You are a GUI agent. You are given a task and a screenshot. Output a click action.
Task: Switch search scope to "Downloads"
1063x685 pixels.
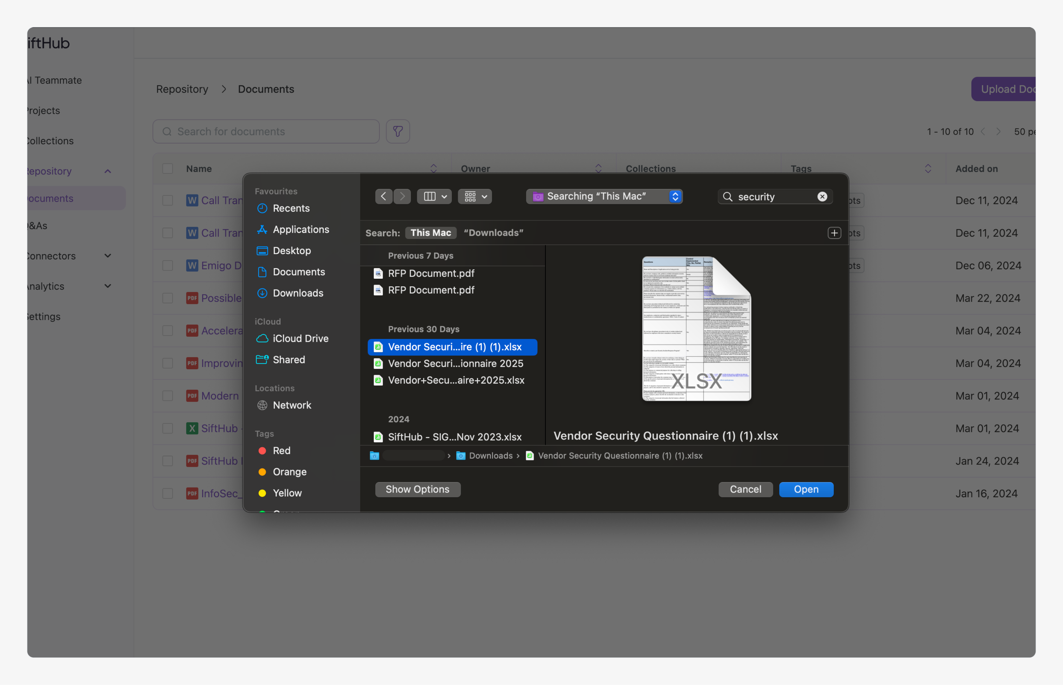493,233
